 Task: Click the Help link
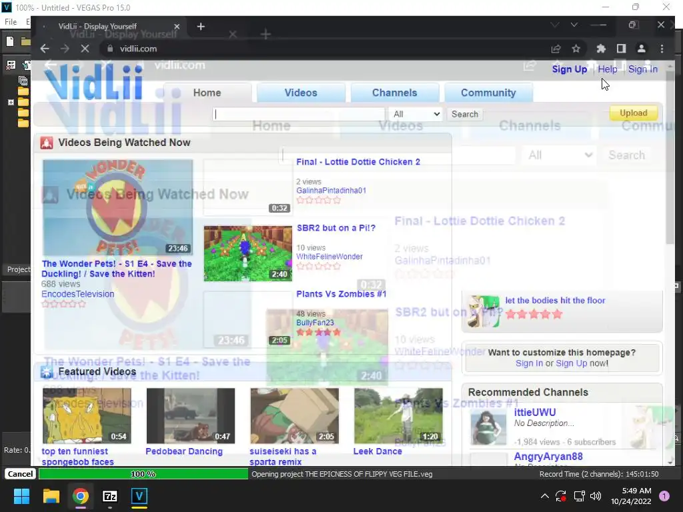(x=607, y=69)
